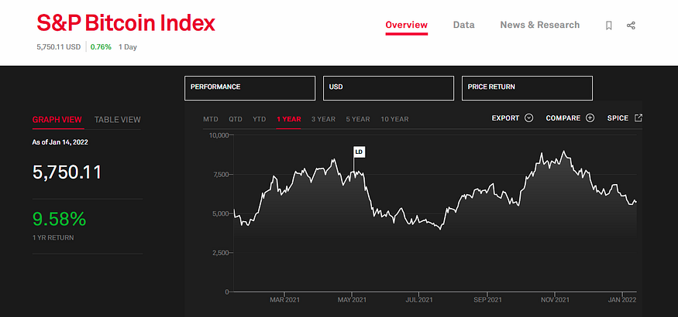Screen dimensions: 678x317
Task: Click the 1 YR RETURN caption
Action: (53, 237)
